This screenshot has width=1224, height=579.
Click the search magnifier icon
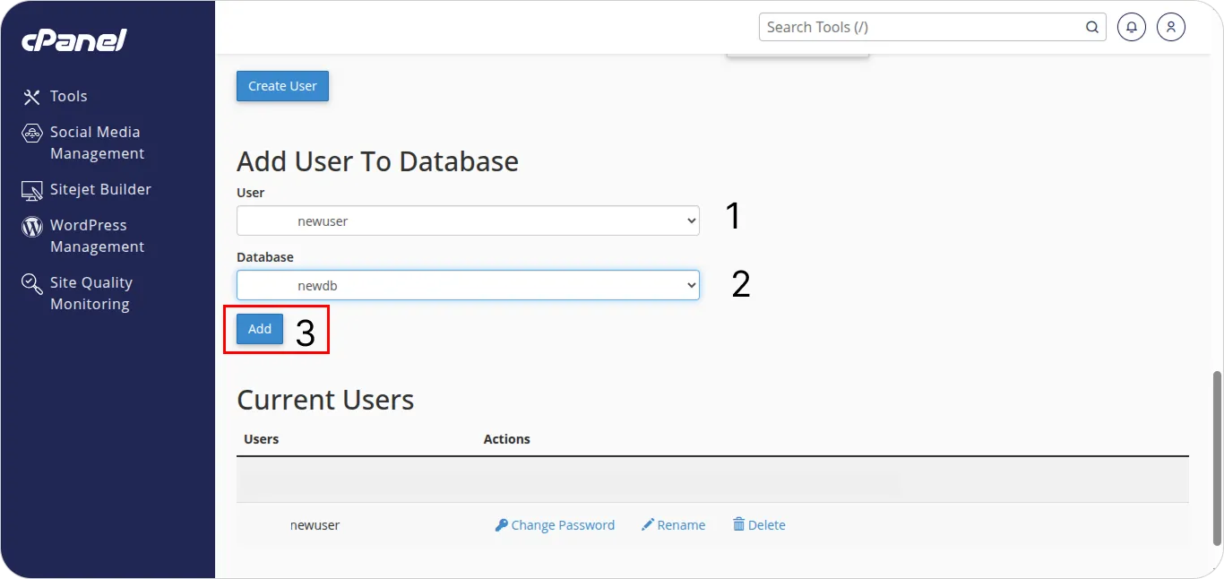1092,27
